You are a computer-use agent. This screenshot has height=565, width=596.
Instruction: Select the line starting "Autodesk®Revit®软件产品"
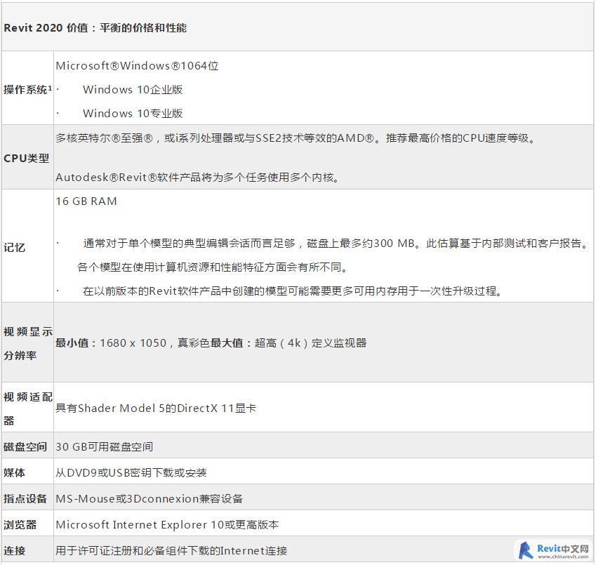tap(197, 178)
